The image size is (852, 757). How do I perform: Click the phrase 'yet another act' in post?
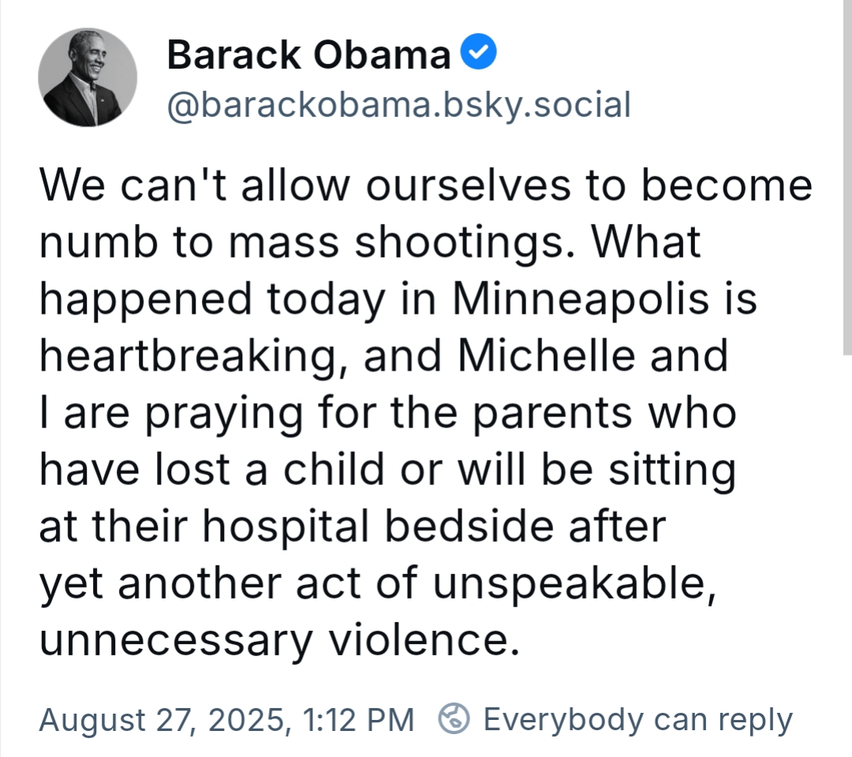(200, 584)
